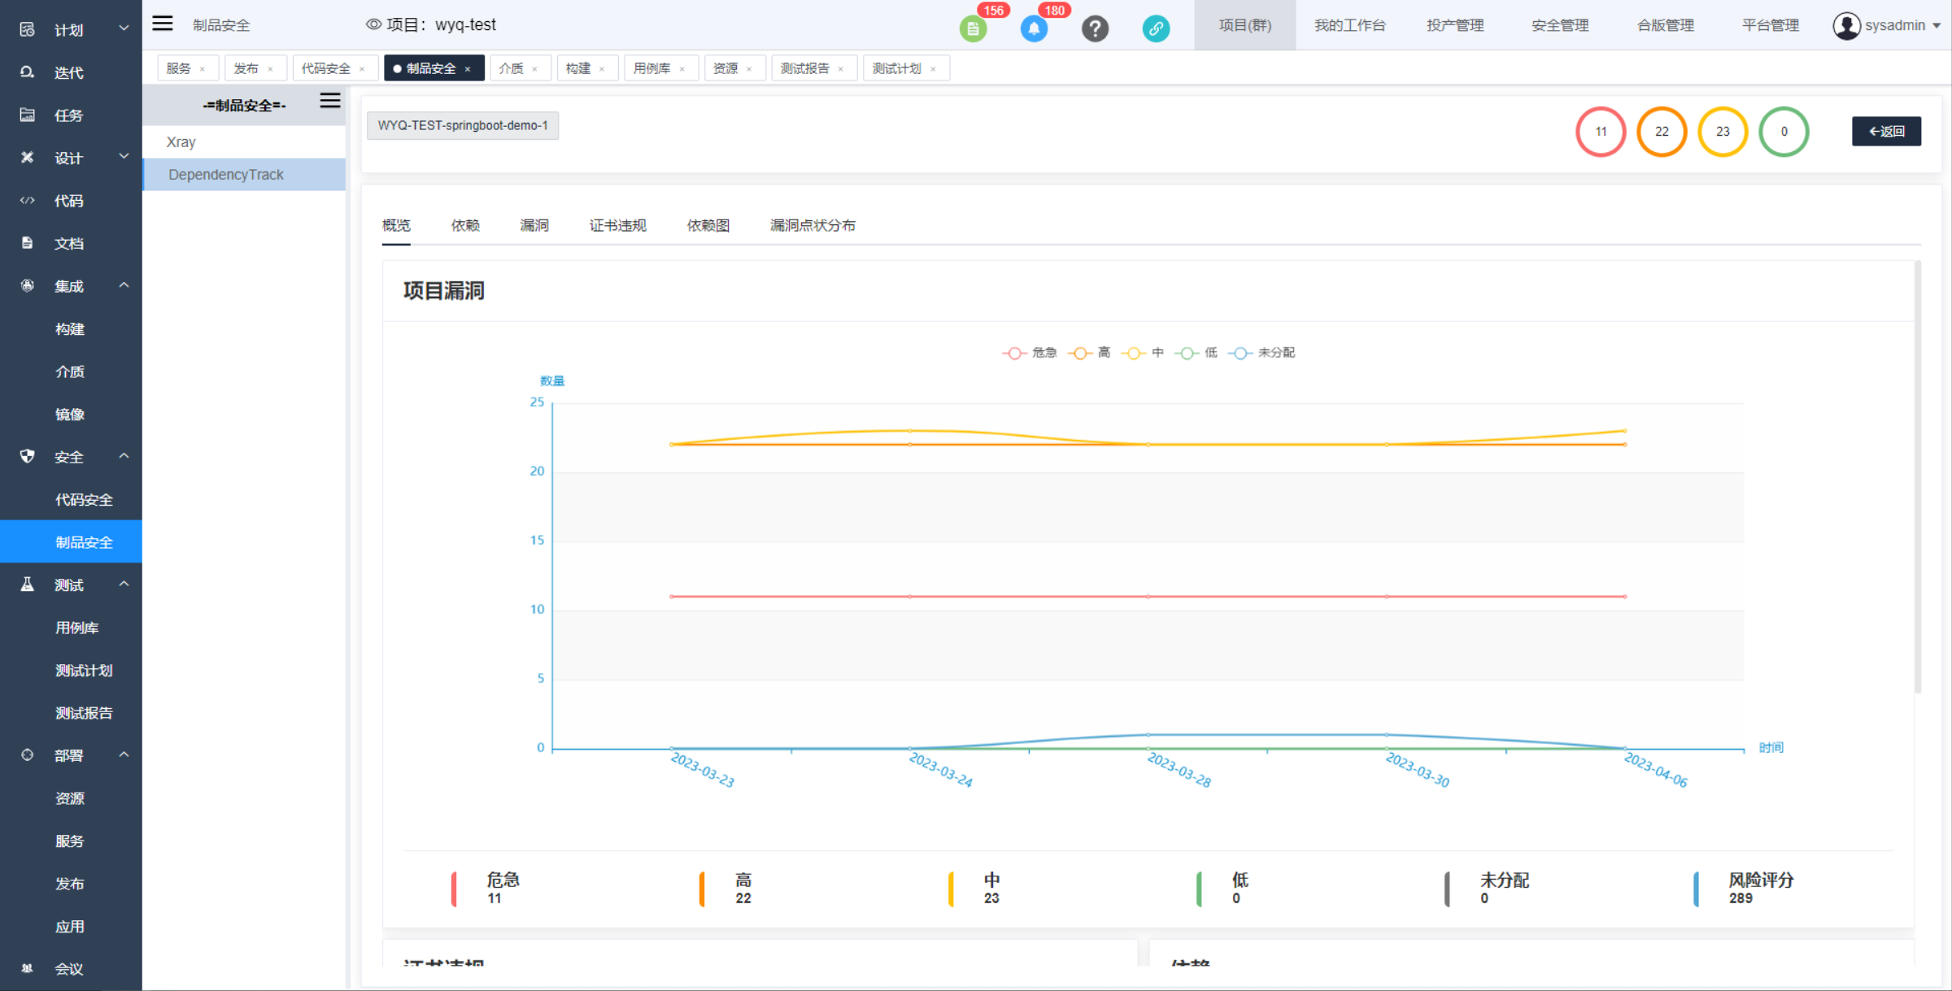1952x991 pixels.
Task: Select Xray in the side list
Action: [x=181, y=142]
